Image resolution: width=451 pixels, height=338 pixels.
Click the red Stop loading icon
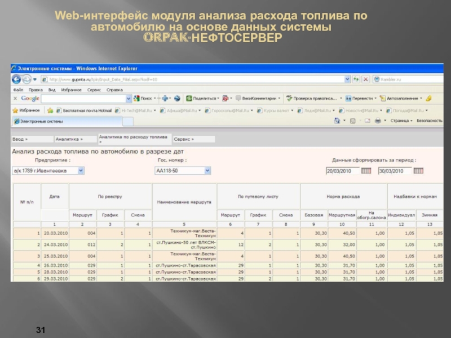point(365,79)
